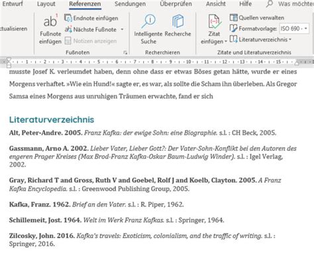The height and width of the screenshot is (258, 314).
Task: Open the Fußnoten dialog launcher
Action: [x=125, y=52]
